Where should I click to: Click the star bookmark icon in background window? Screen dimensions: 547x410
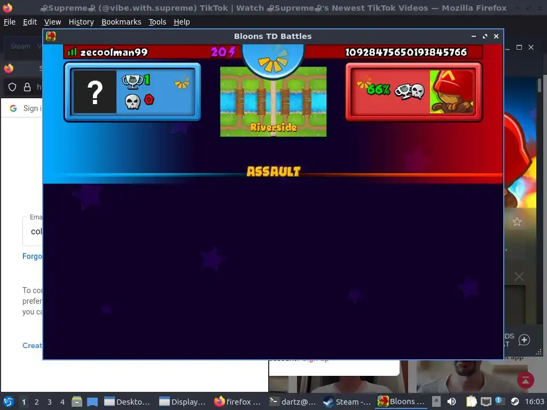point(517,222)
